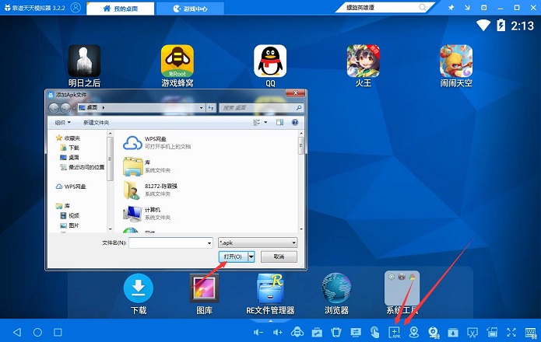Click the bee helper icon in toolbar

[297, 332]
